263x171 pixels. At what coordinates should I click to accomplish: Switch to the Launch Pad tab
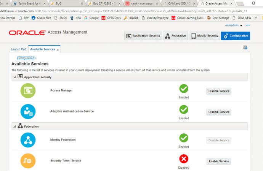tap(18, 49)
